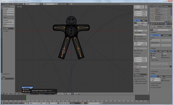Click the New Layer grease pencil button
Viewport: 173px width, 105px height.
[141, 25]
